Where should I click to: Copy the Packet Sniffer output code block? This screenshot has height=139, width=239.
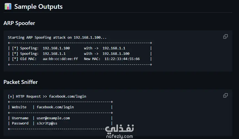click(225, 95)
